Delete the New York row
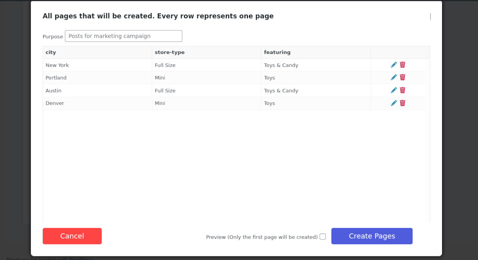Image resolution: width=478 pixels, height=260 pixels. 402,65
